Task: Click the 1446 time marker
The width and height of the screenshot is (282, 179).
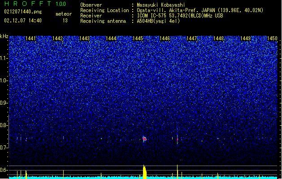Action: [165, 38]
